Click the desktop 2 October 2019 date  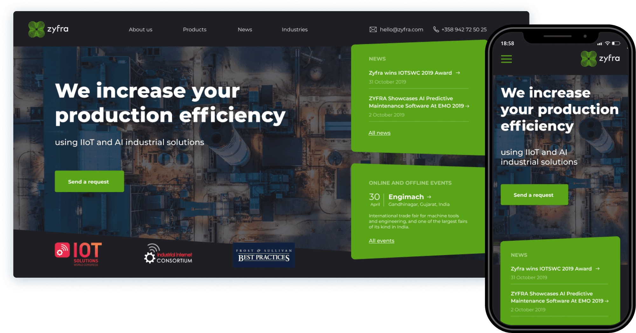pos(386,115)
